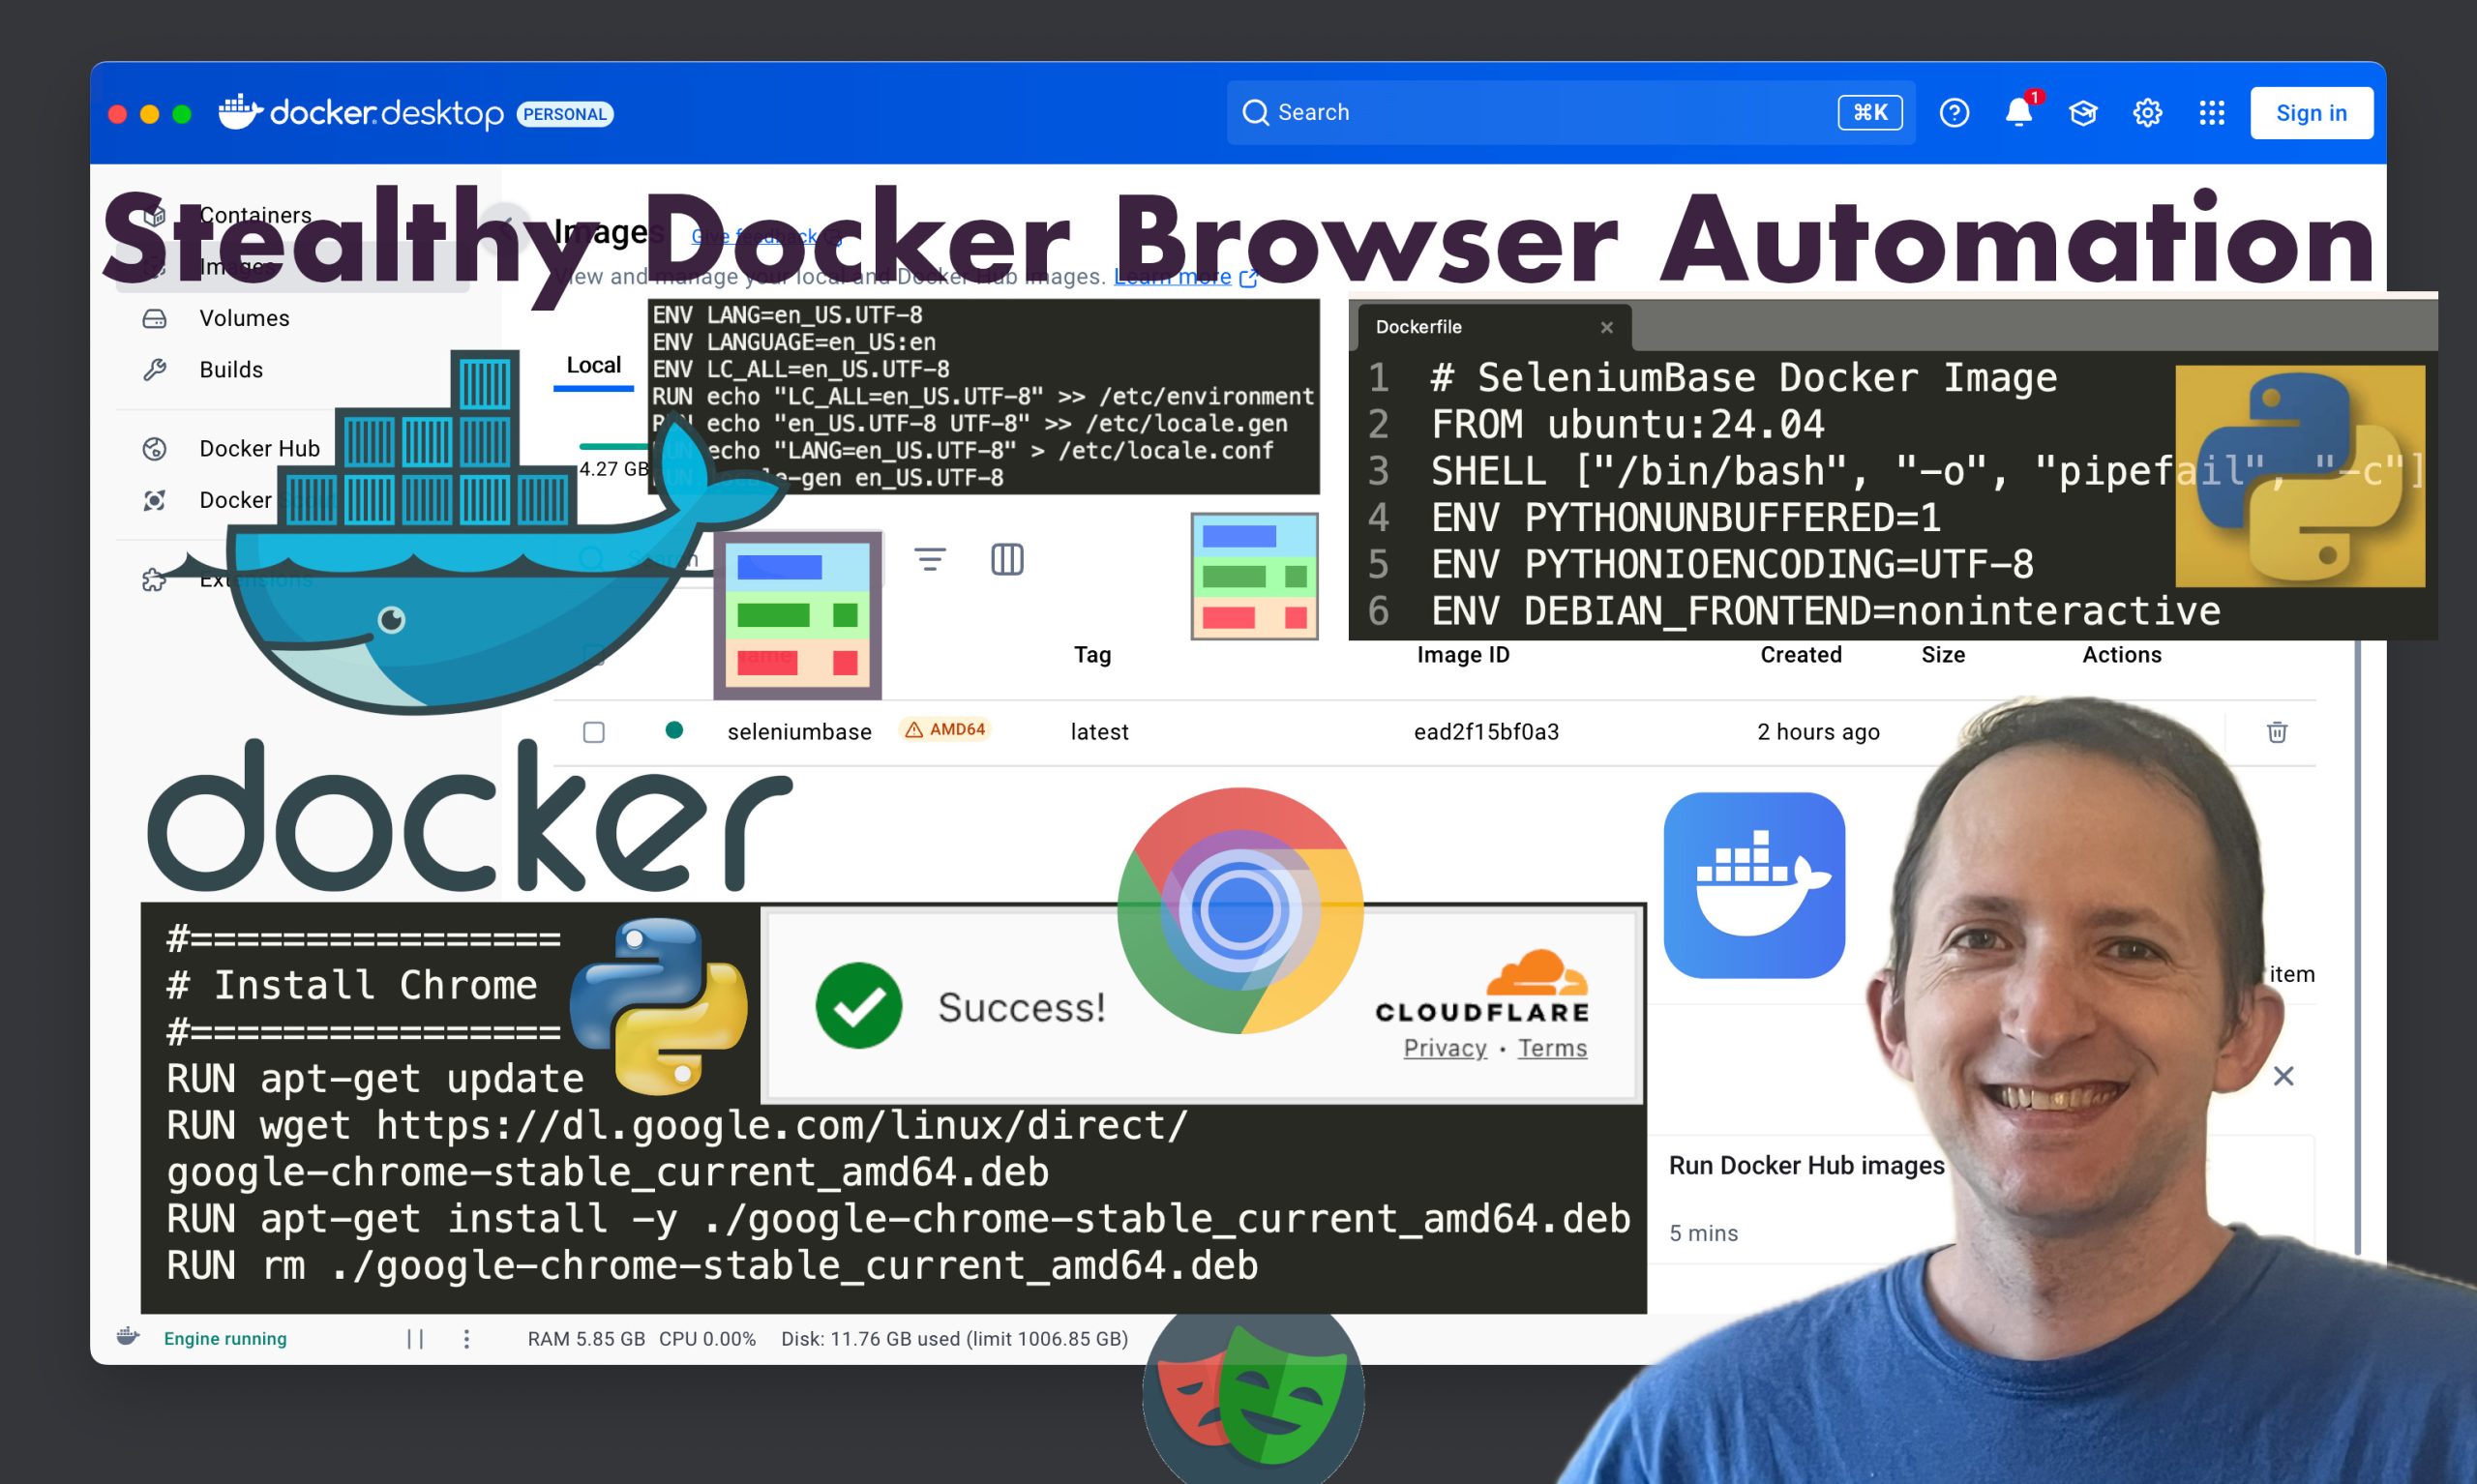Tick the seleniumbase row checkbox
The image size is (2477, 1484).
click(x=594, y=733)
